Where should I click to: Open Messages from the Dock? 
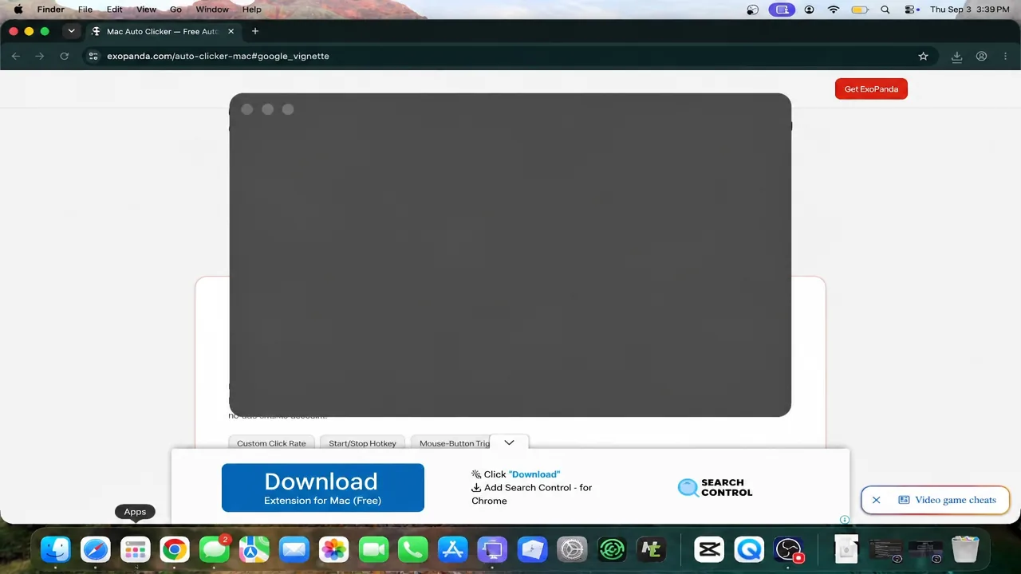(x=214, y=549)
